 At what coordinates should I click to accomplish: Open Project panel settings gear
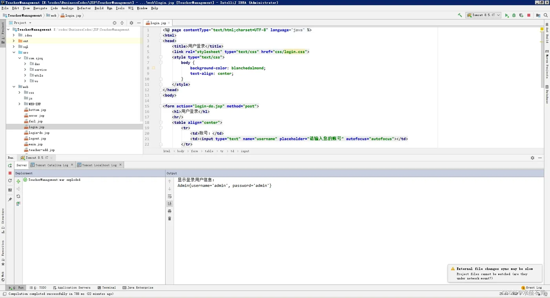pyautogui.click(x=132, y=23)
